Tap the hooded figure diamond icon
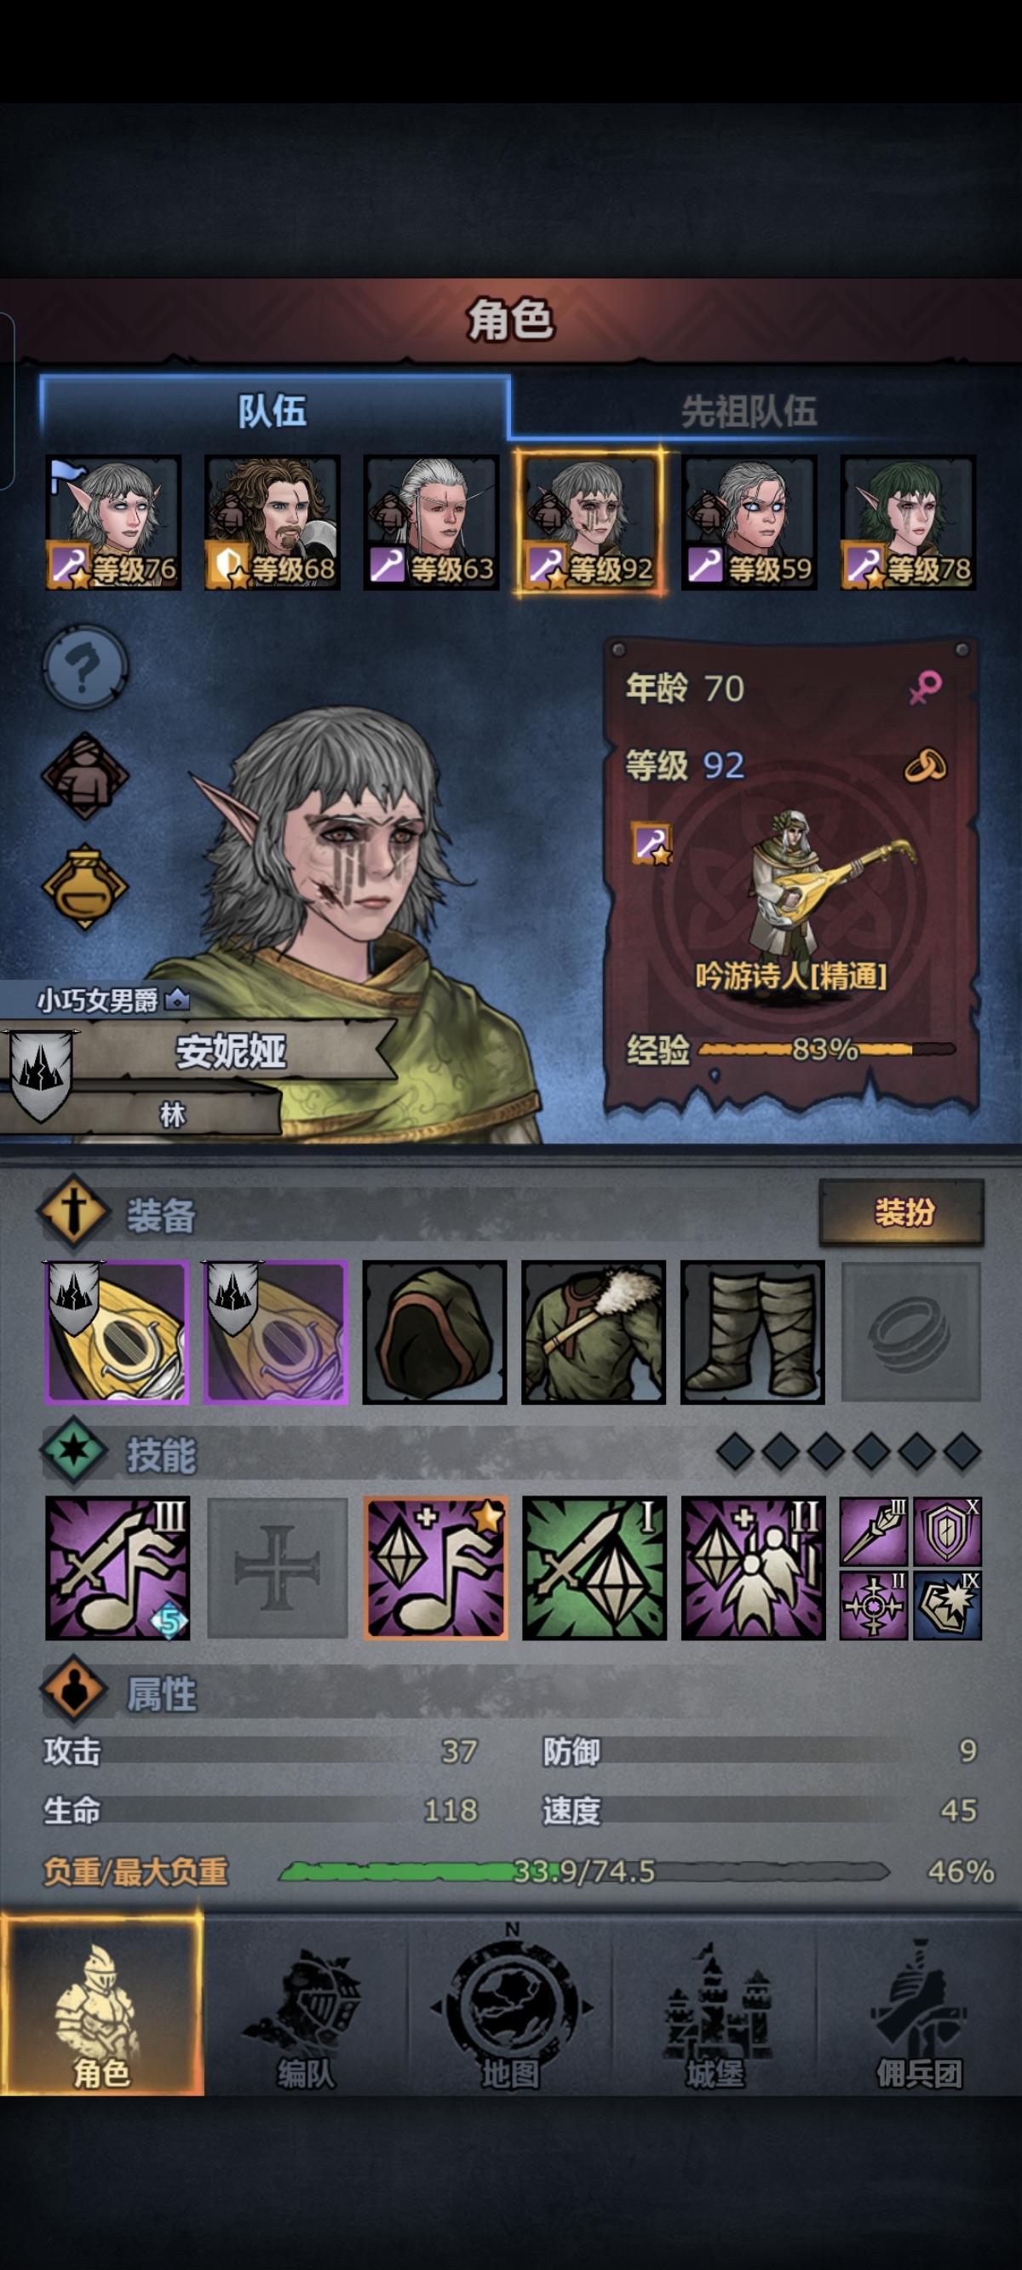 (x=84, y=775)
